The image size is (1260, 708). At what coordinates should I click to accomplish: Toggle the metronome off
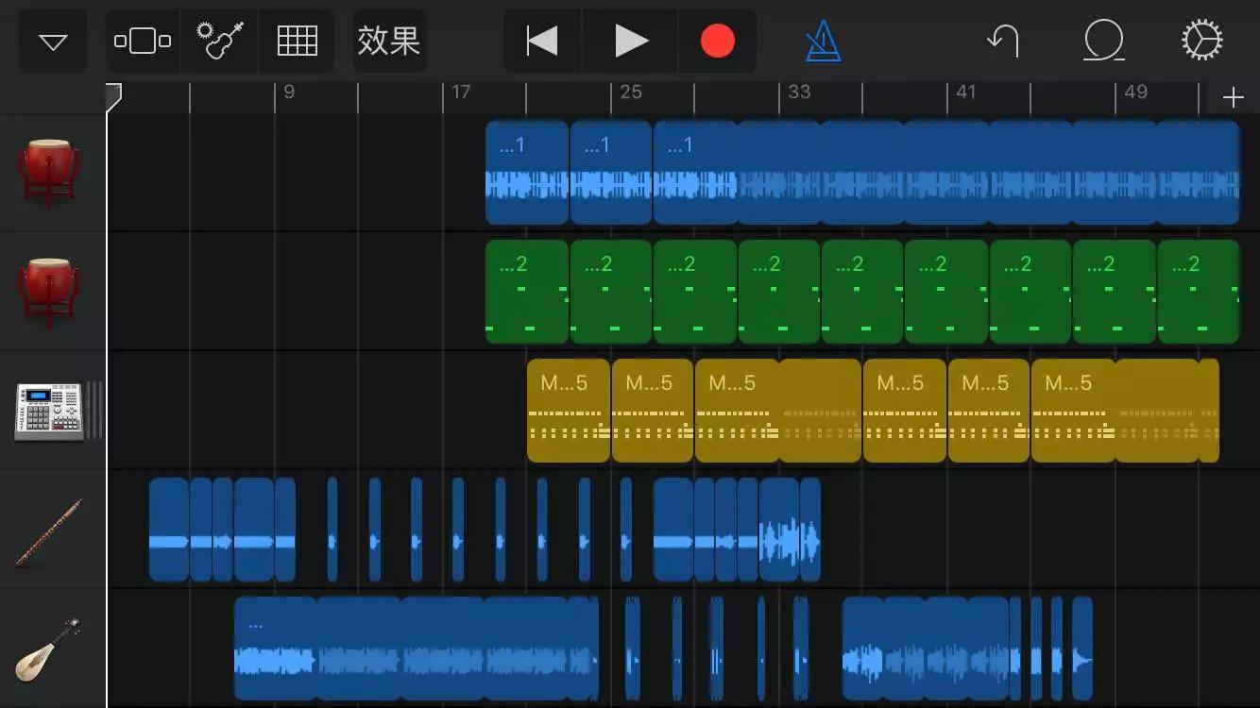click(x=823, y=42)
